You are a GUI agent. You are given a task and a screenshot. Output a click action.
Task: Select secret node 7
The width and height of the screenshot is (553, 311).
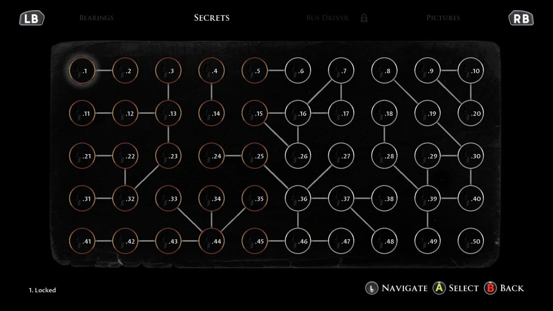[x=341, y=71]
